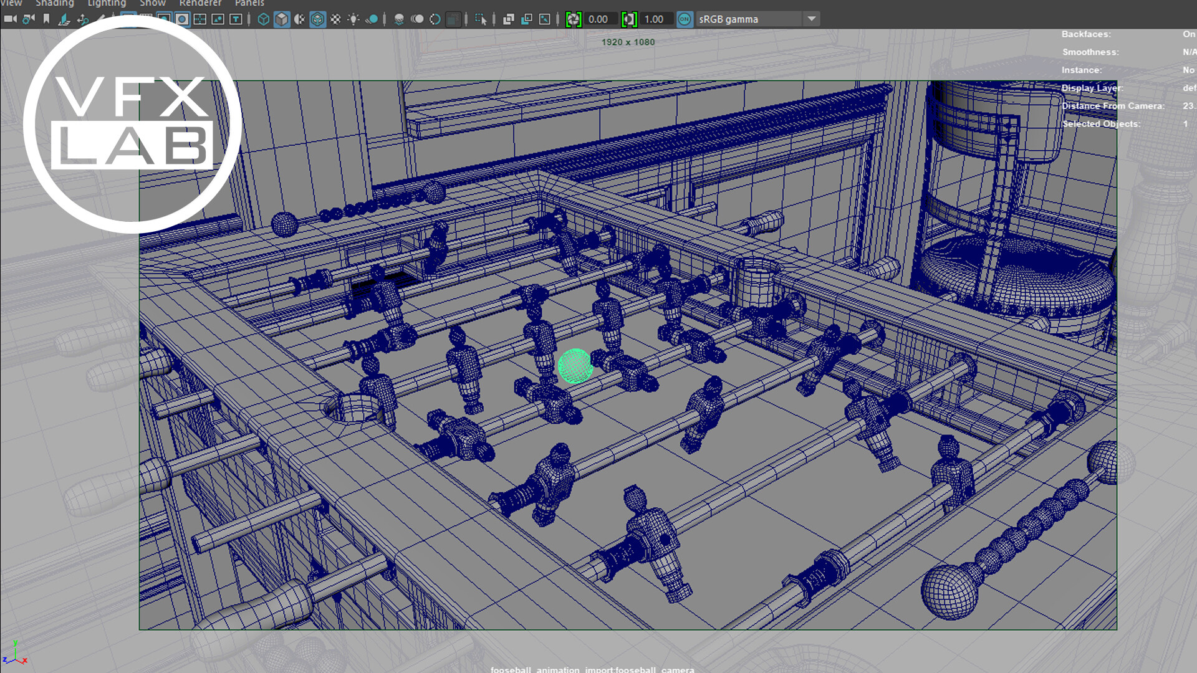Viewport: 1197px width, 673px height.
Task: Toggle wireframe display cube icon
Action: click(x=264, y=19)
